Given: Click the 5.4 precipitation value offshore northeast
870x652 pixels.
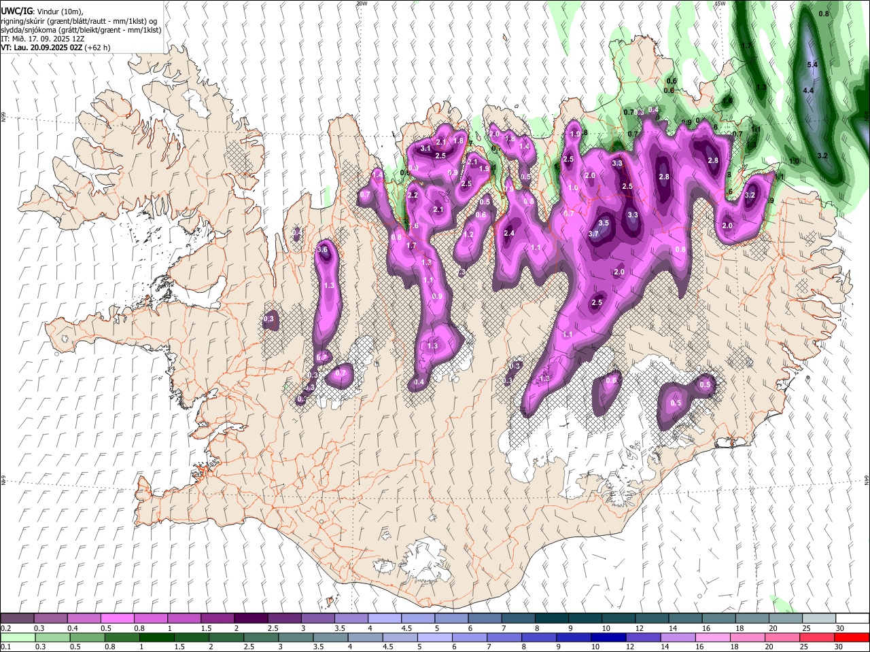Looking at the screenshot, I should point(812,65).
